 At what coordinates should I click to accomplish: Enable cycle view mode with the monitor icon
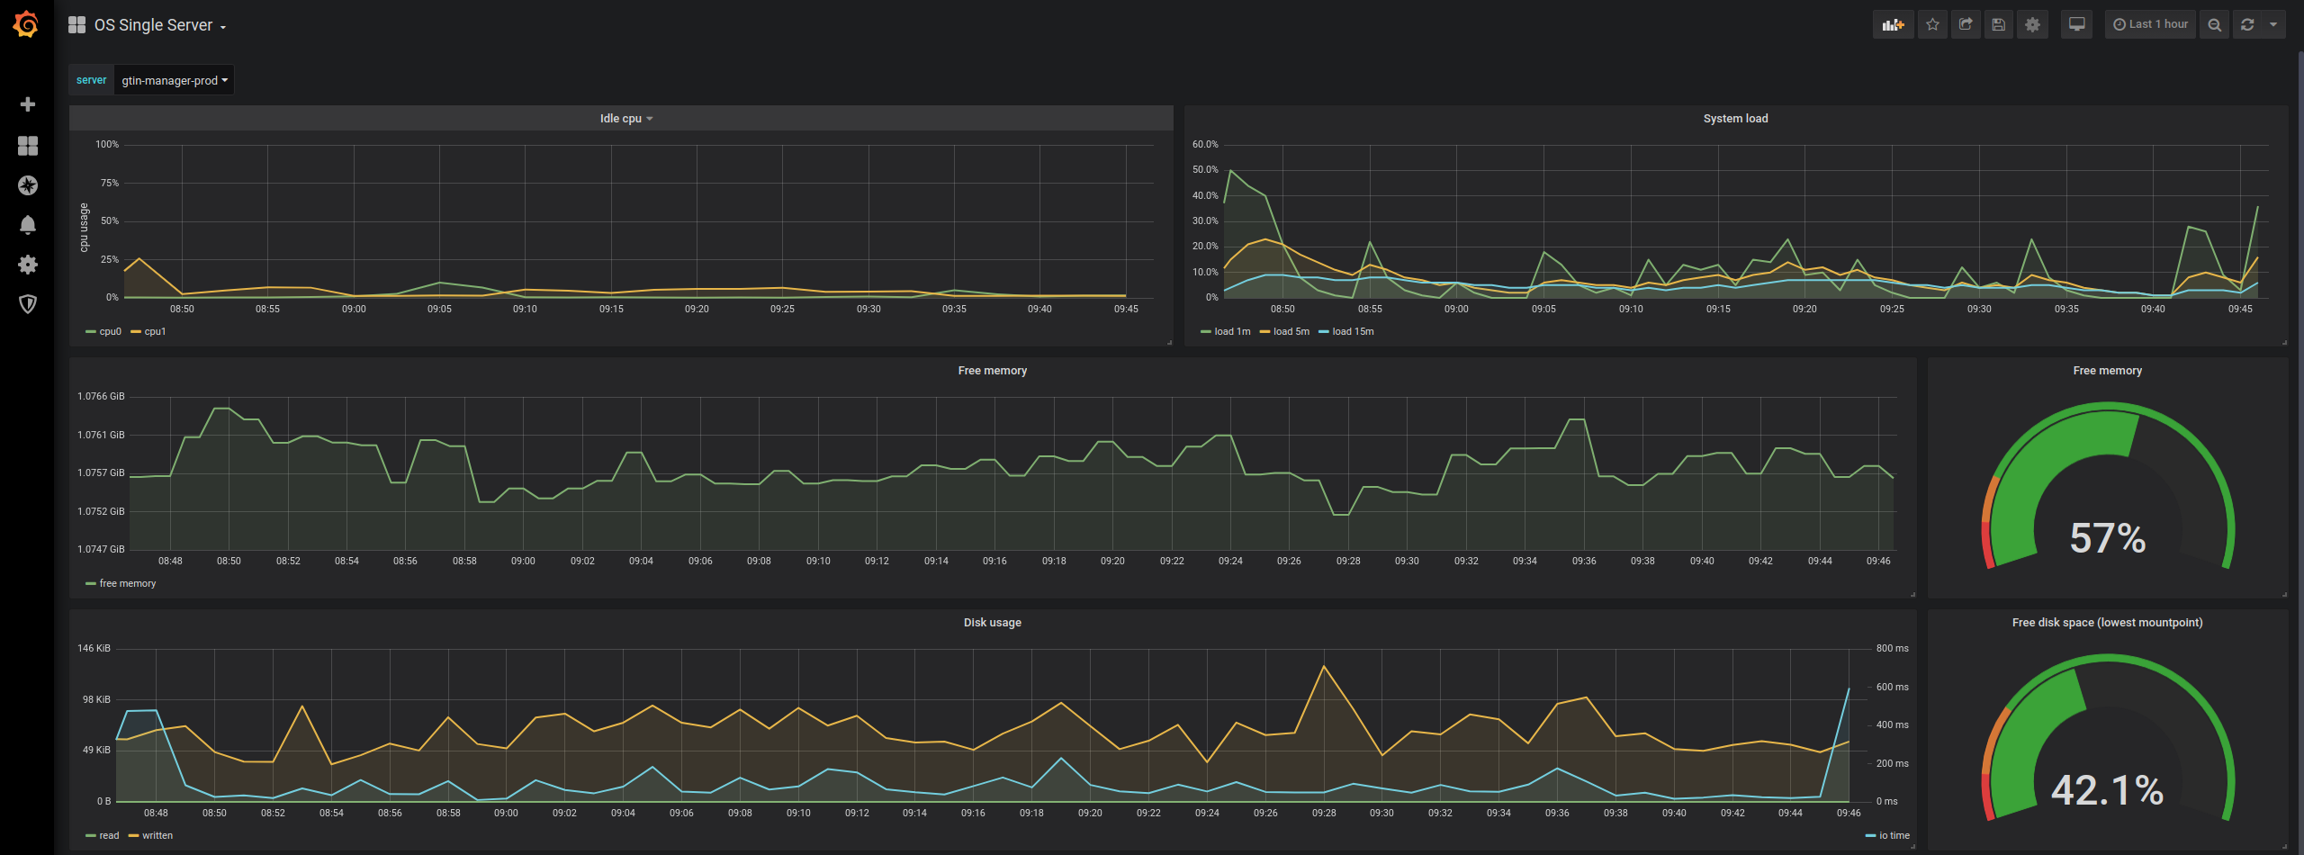(x=2075, y=24)
